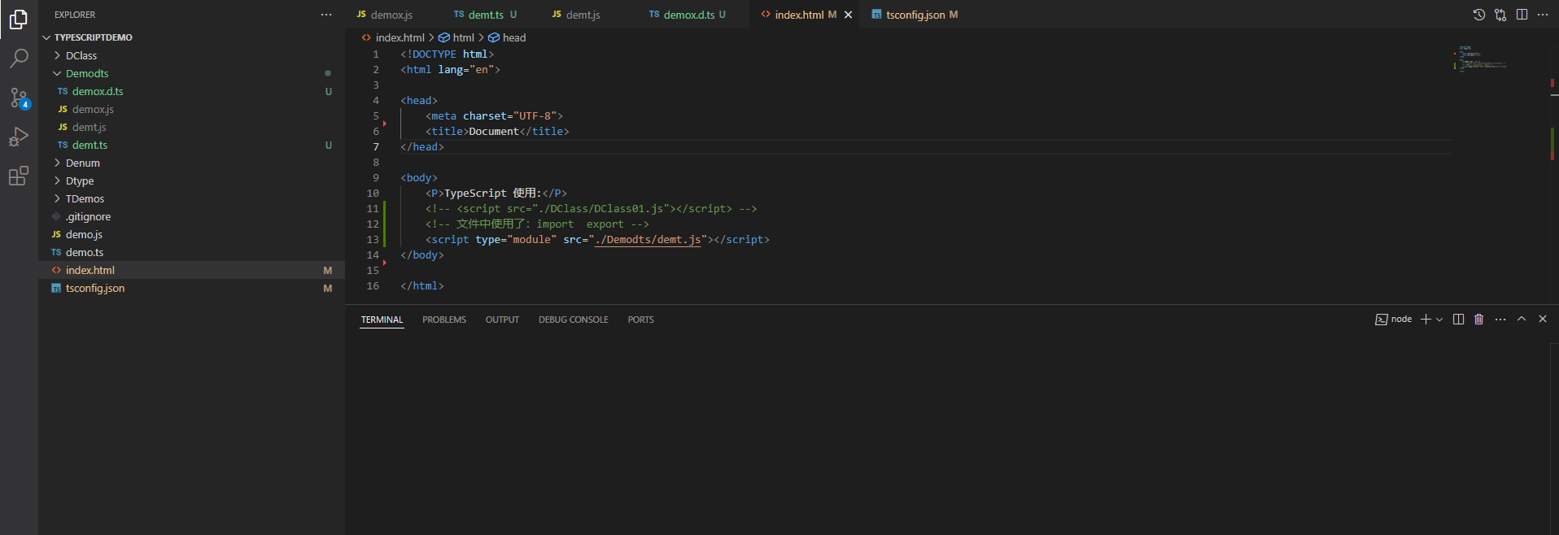Open demt.js in the explorer tree
The height and width of the screenshot is (535, 1559).
(x=191, y=127)
